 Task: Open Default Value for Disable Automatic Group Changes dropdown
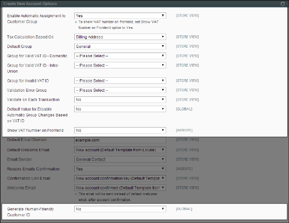coord(120,109)
